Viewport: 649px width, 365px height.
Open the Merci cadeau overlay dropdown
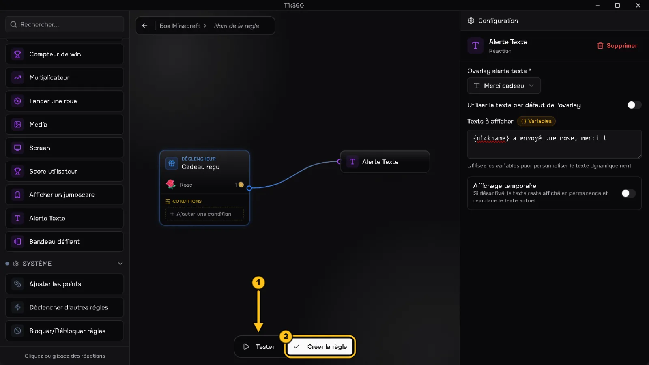click(x=504, y=86)
